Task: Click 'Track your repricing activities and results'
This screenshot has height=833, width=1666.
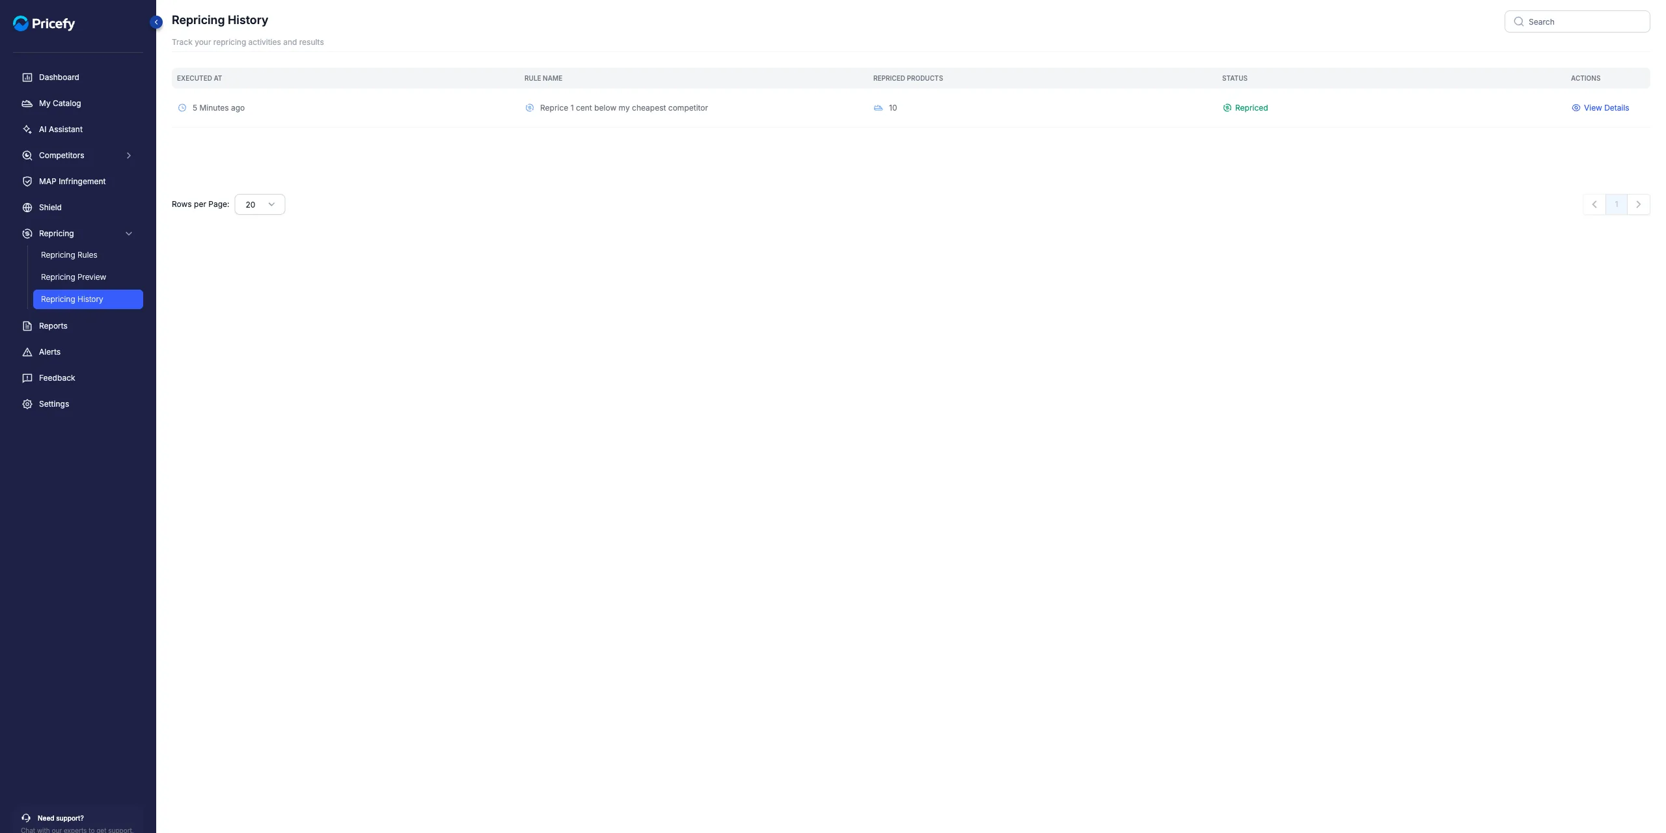Action: point(248,42)
